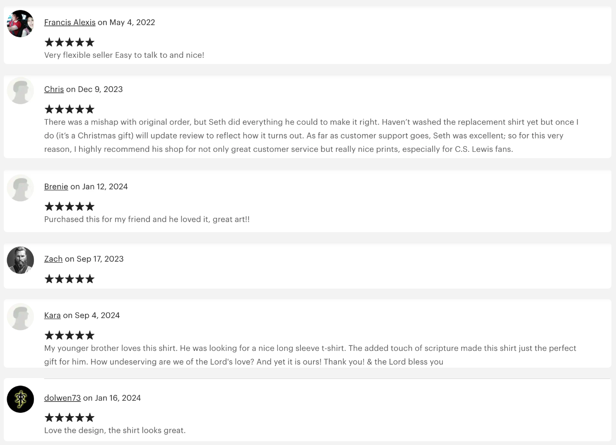
Task: Open the dolwen73 reviewer profile link
Action: 62,398
